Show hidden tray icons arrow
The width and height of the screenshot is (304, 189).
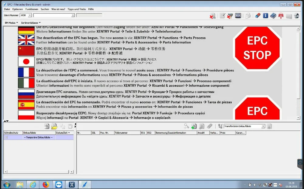[245, 185]
